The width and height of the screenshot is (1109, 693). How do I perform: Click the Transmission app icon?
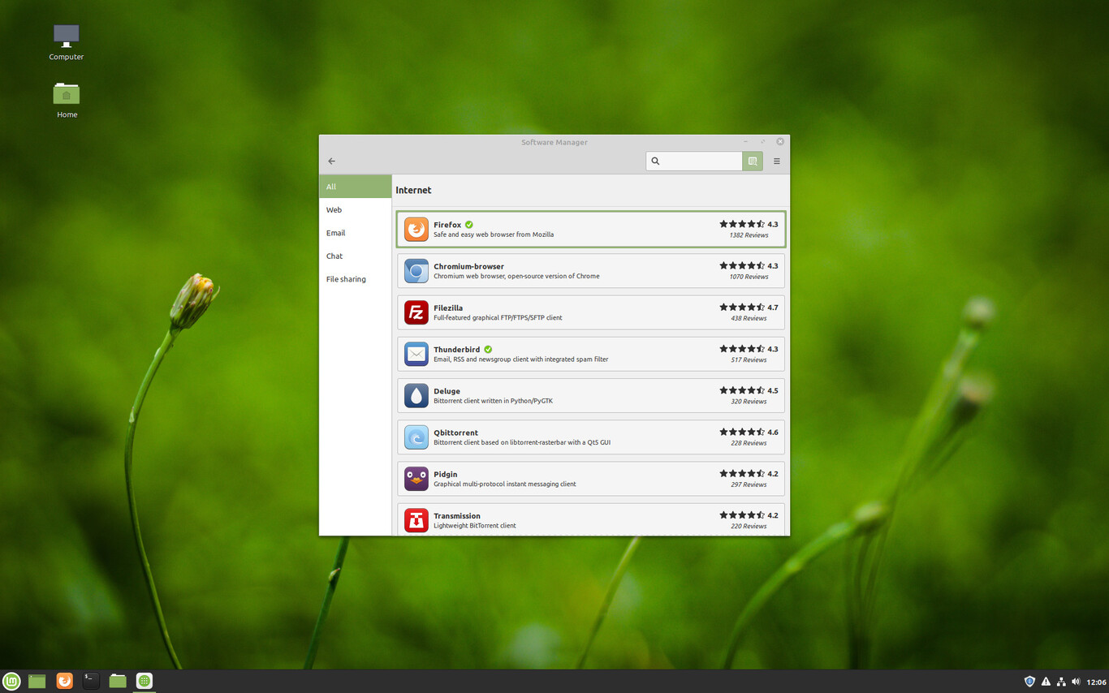(416, 520)
